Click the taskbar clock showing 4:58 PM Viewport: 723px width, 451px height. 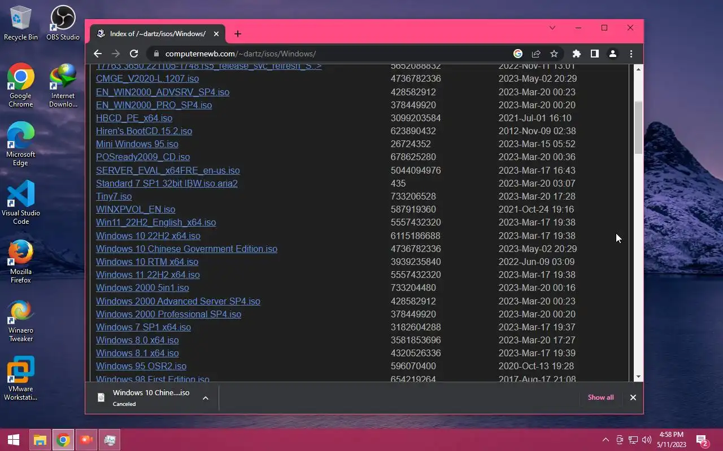(672, 440)
